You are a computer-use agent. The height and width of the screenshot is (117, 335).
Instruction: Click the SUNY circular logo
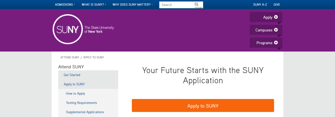click(68, 29)
